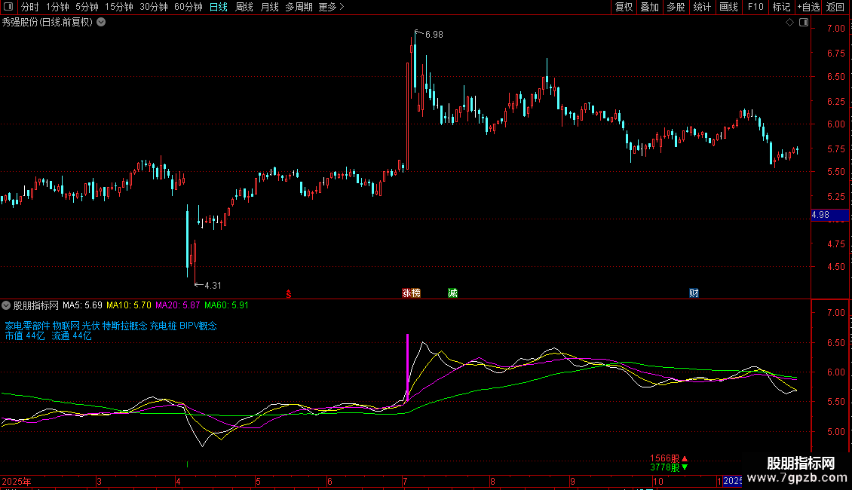Click the 1566股 up-arrow indicator
852x490 pixels.
(669, 458)
